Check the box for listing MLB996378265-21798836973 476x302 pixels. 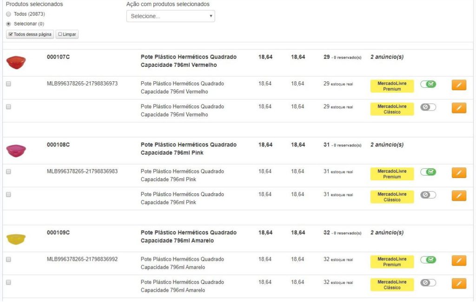point(8,84)
